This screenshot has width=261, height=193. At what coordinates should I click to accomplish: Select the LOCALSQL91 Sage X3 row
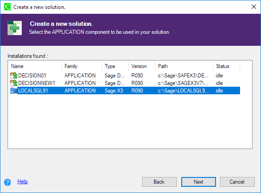125,91
